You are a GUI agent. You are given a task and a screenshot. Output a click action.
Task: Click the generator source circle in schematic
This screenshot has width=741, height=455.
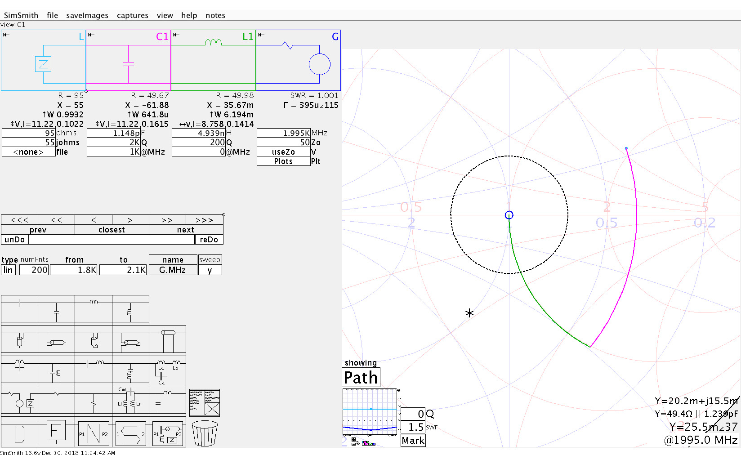tap(320, 64)
